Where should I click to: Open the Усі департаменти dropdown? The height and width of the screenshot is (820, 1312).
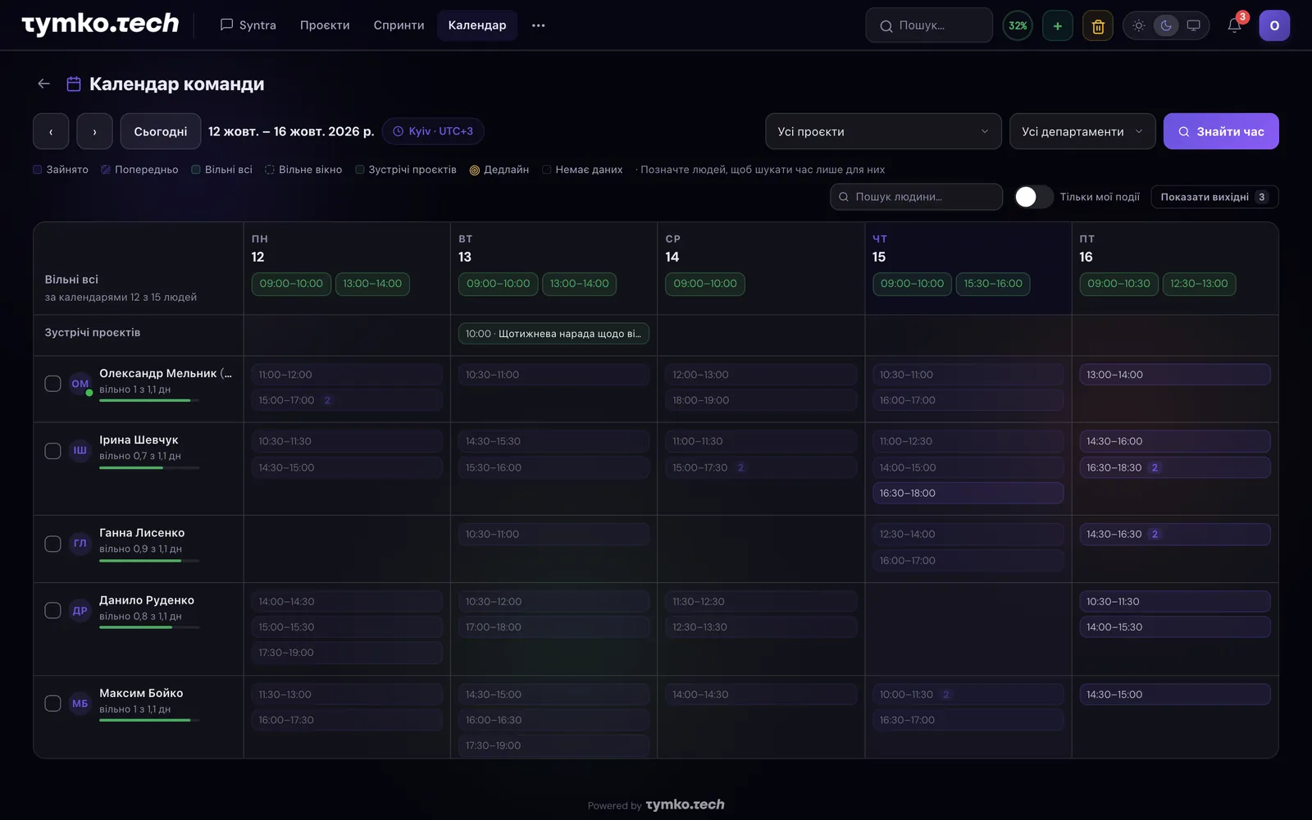[x=1082, y=131]
